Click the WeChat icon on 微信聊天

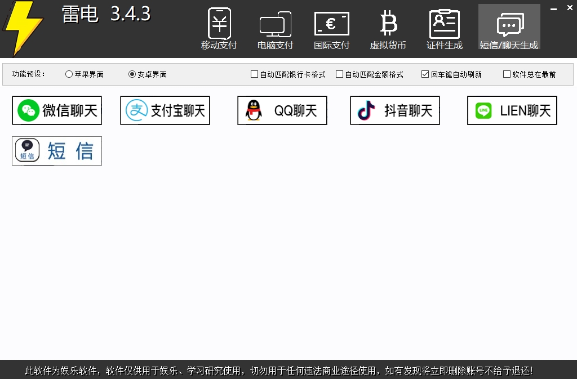28,110
